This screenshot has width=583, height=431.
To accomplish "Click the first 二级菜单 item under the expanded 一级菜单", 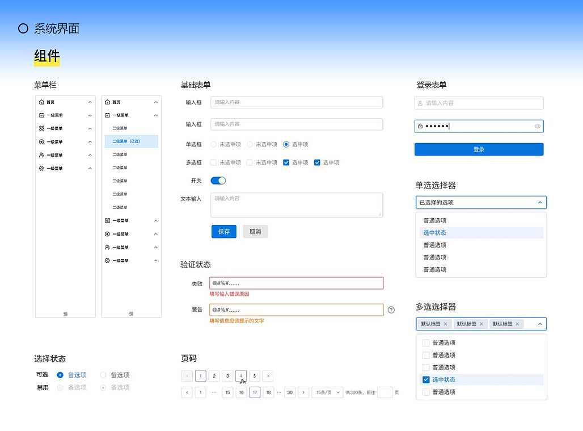I will [x=120, y=128].
